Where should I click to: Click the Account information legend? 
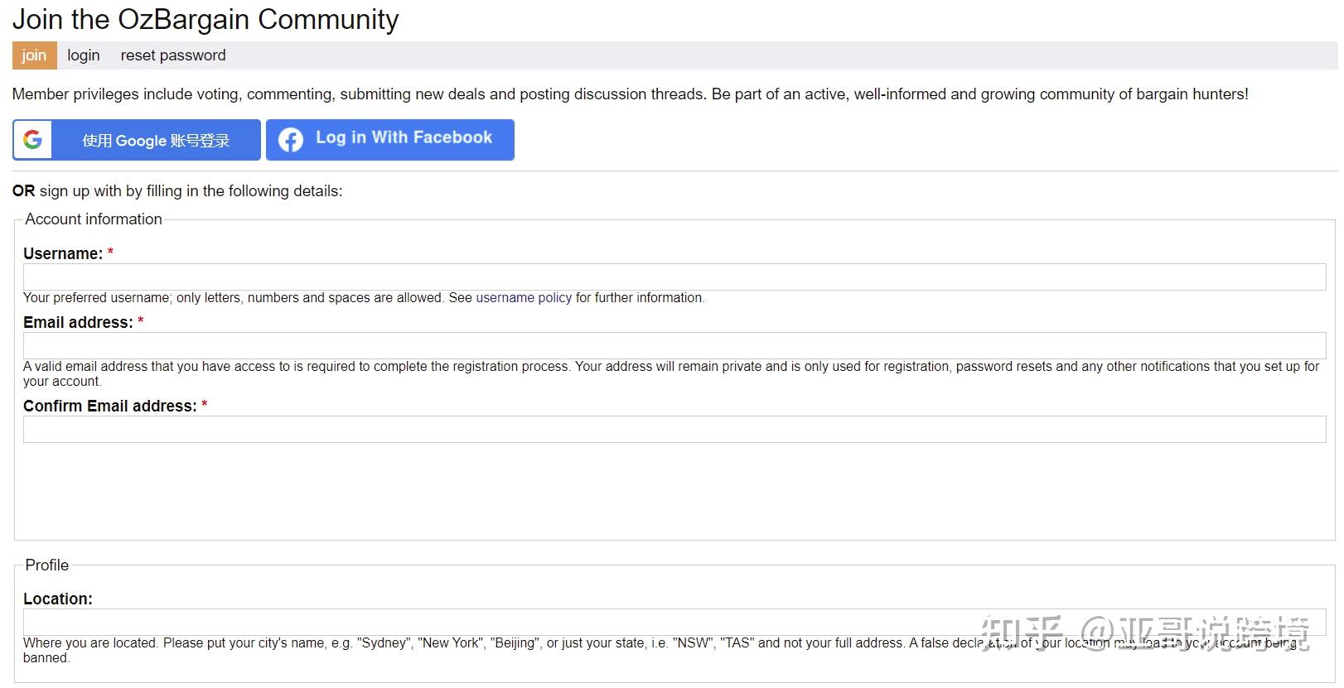pyautogui.click(x=94, y=219)
